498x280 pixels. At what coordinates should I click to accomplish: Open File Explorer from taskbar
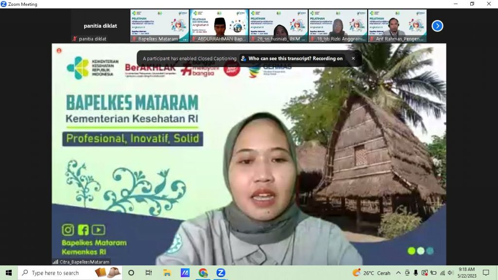point(167,273)
